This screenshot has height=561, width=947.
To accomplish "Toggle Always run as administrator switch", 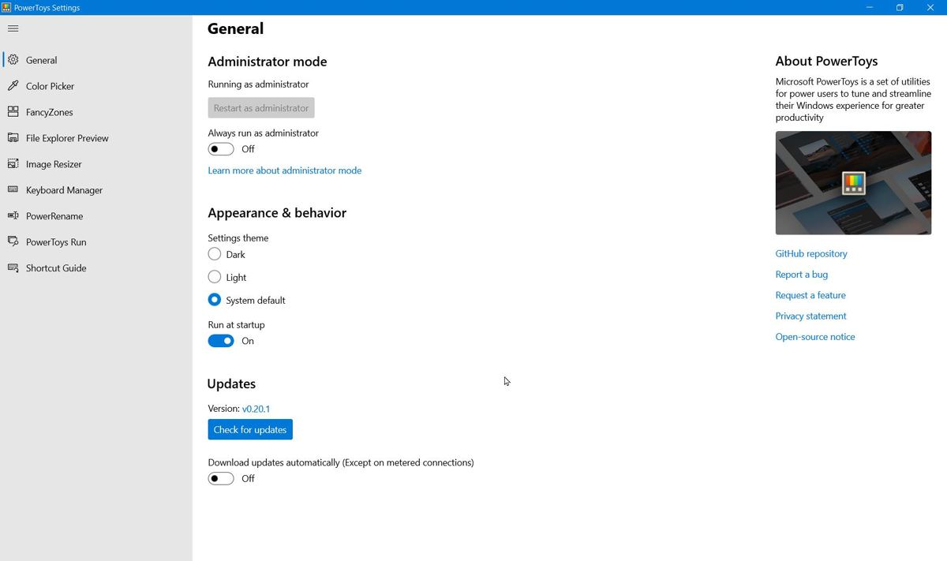I will (x=221, y=149).
